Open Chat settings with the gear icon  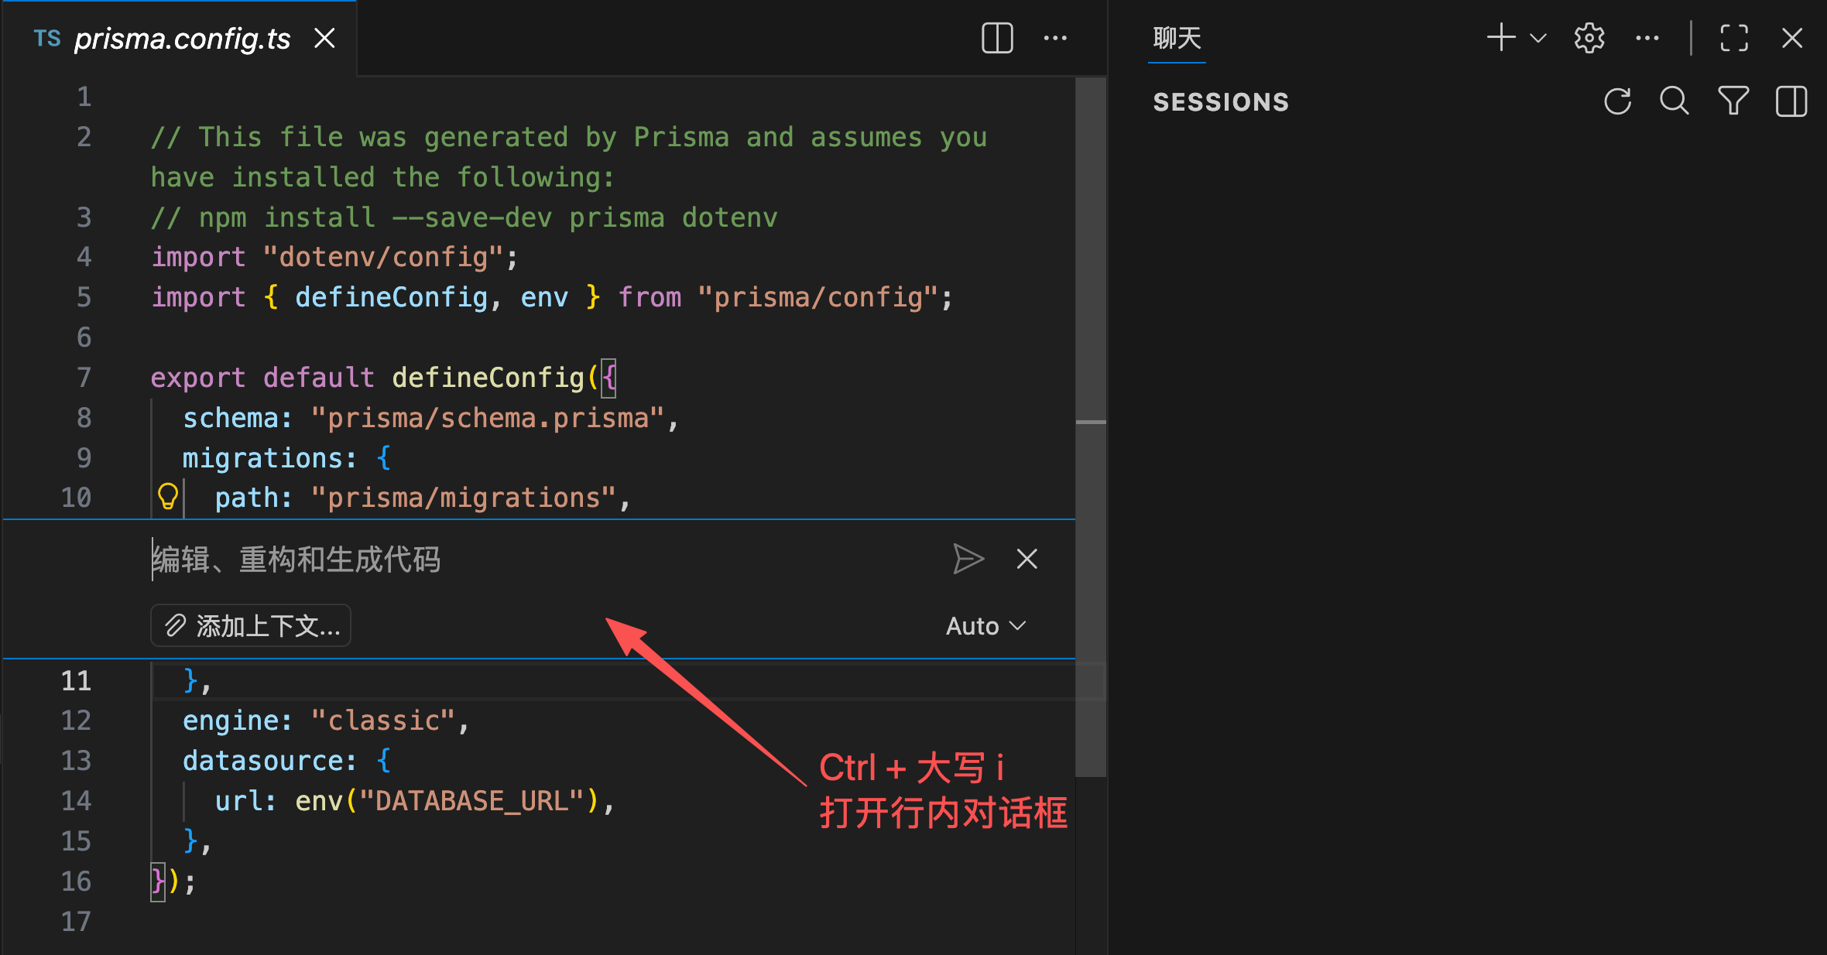click(1589, 37)
